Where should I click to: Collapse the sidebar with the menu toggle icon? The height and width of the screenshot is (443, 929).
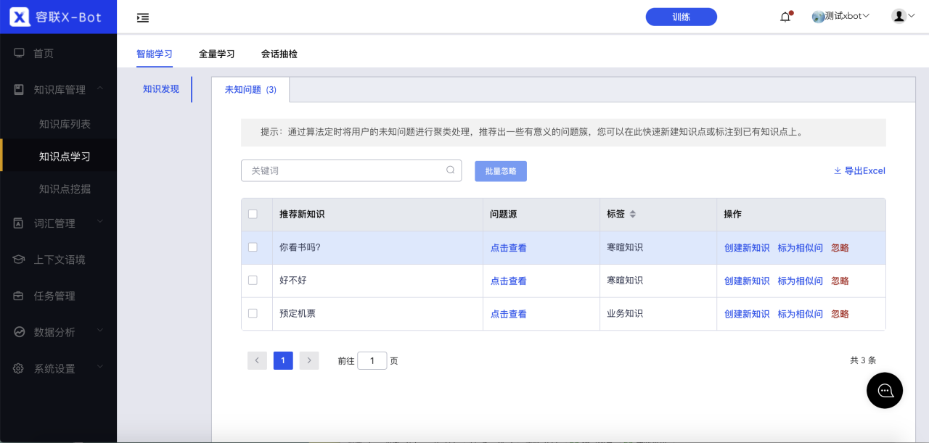click(x=143, y=17)
